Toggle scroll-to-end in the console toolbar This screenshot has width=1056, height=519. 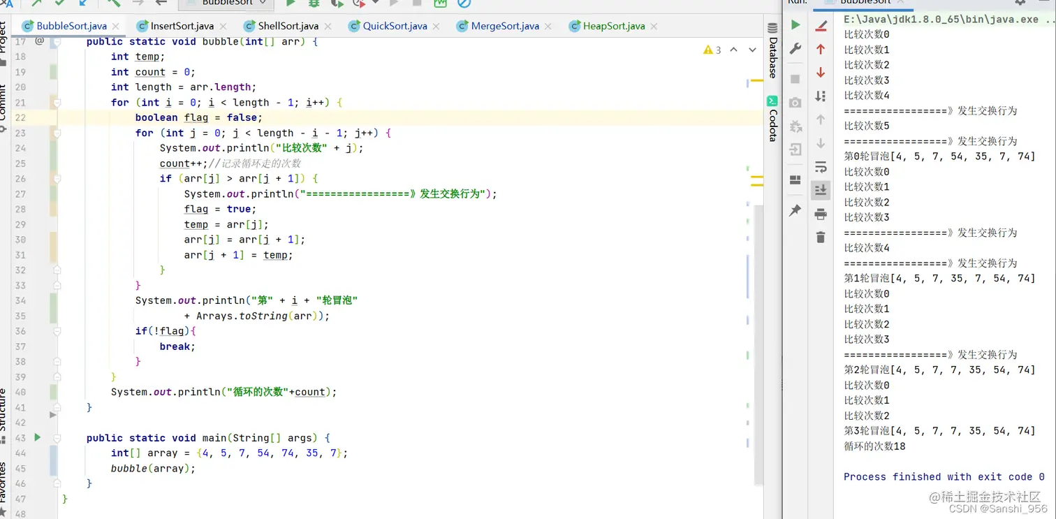(821, 189)
